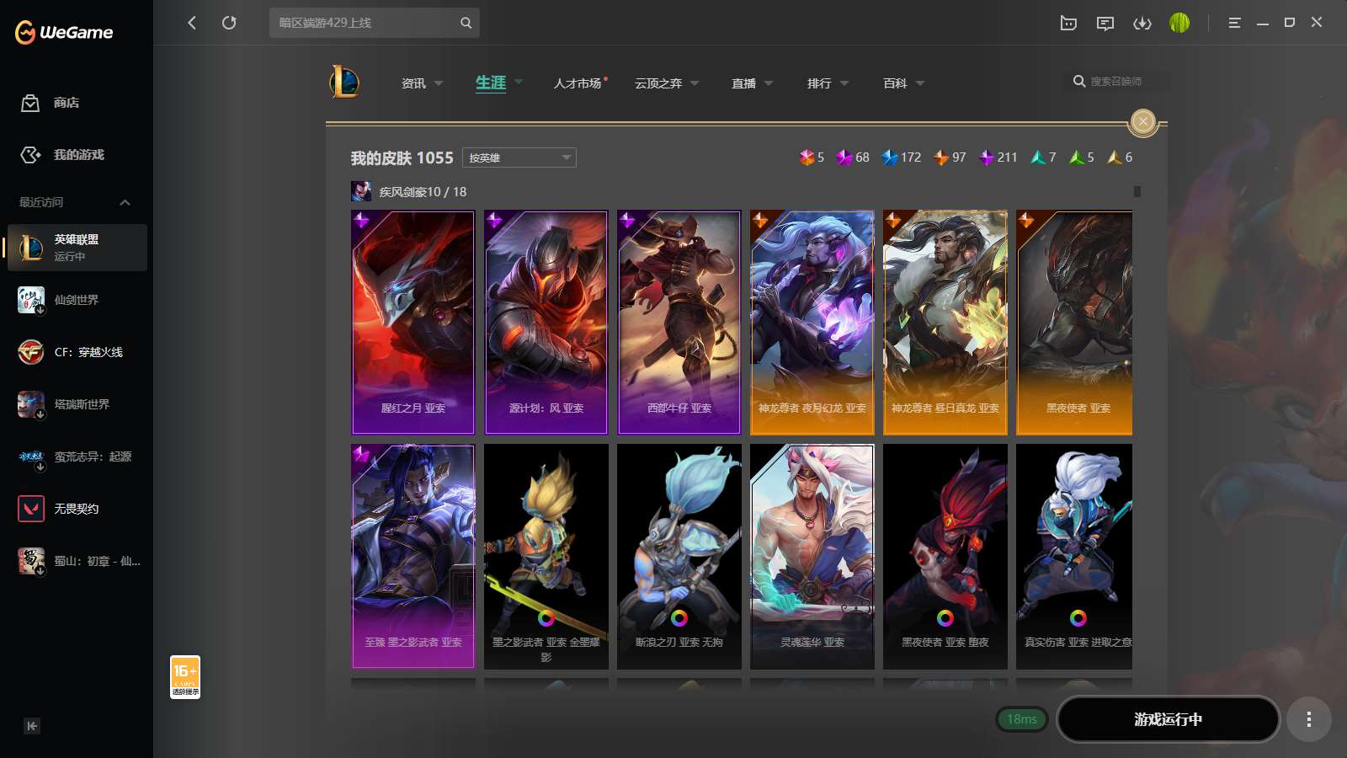Open 我的游戏 my games icon
Viewport: 1347px width, 758px height.
(x=30, y=155)
